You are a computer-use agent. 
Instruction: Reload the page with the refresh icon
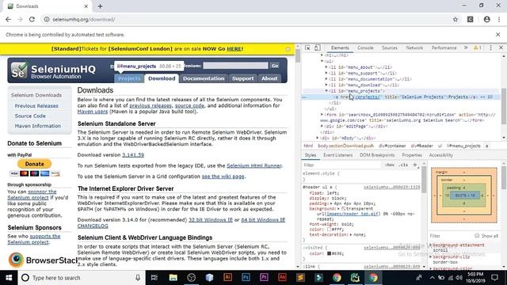click(32, 19)
